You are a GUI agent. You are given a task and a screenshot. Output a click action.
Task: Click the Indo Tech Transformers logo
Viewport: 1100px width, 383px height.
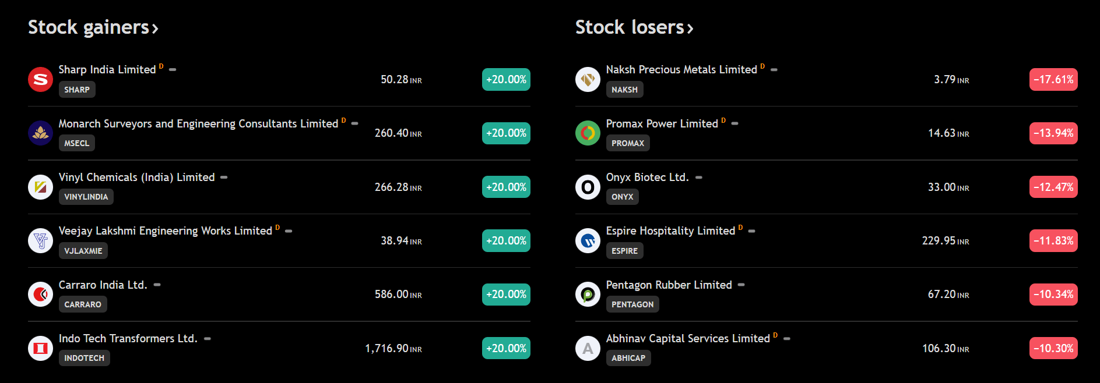click(x=40, y=348)
